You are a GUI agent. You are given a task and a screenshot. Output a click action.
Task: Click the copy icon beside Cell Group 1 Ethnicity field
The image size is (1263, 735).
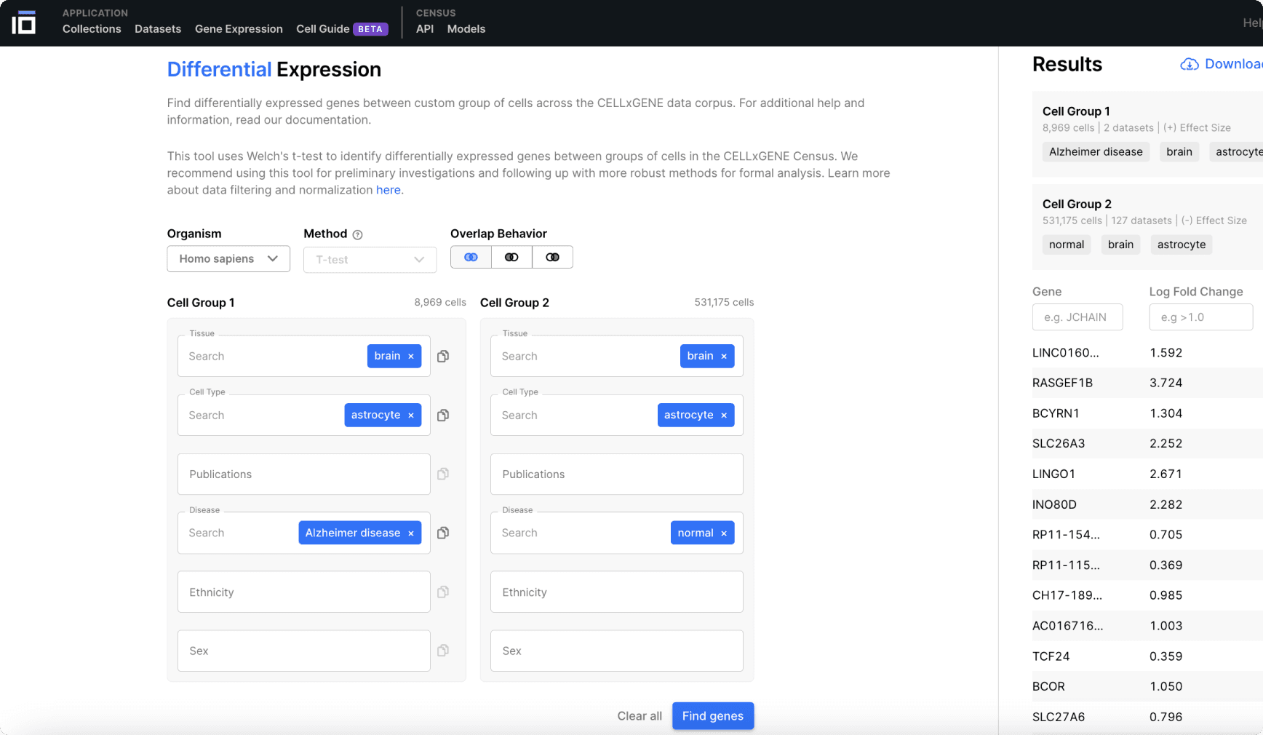[443, 592]
